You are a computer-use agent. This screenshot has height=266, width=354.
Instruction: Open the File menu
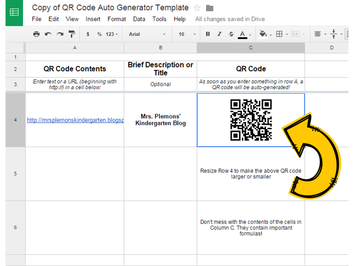coord(37,19)
